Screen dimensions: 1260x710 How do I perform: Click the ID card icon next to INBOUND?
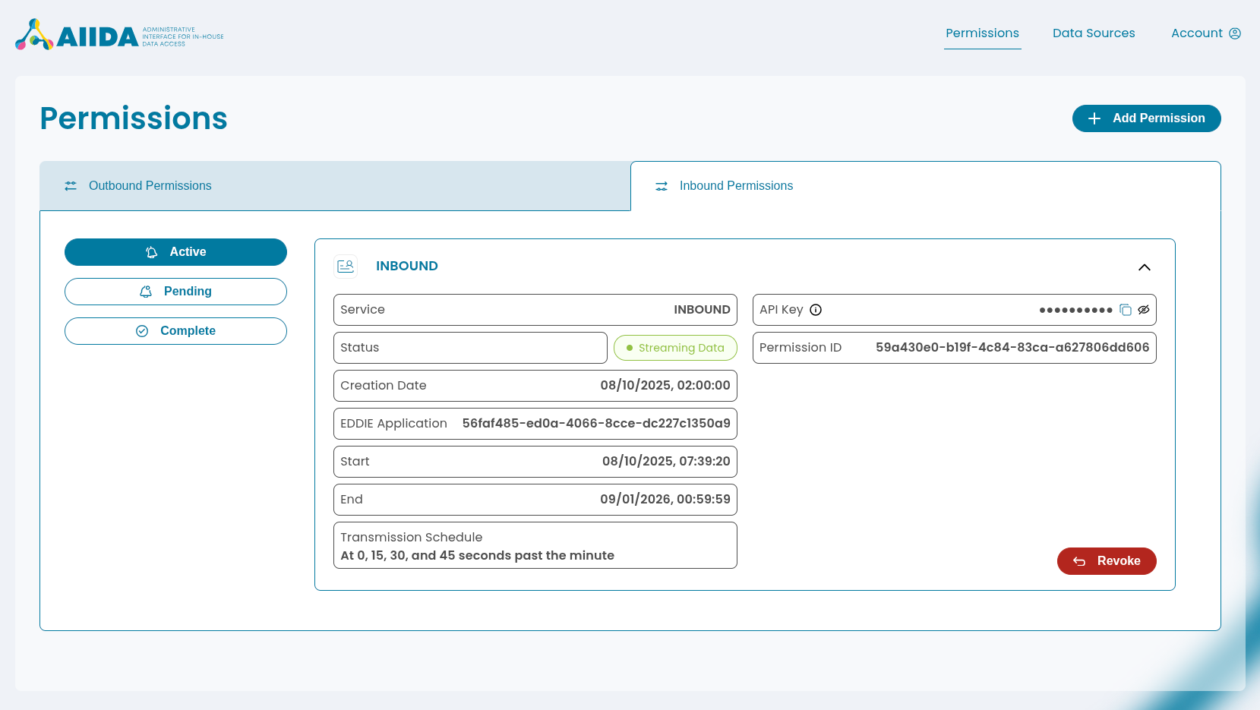(x=346, y=266)
